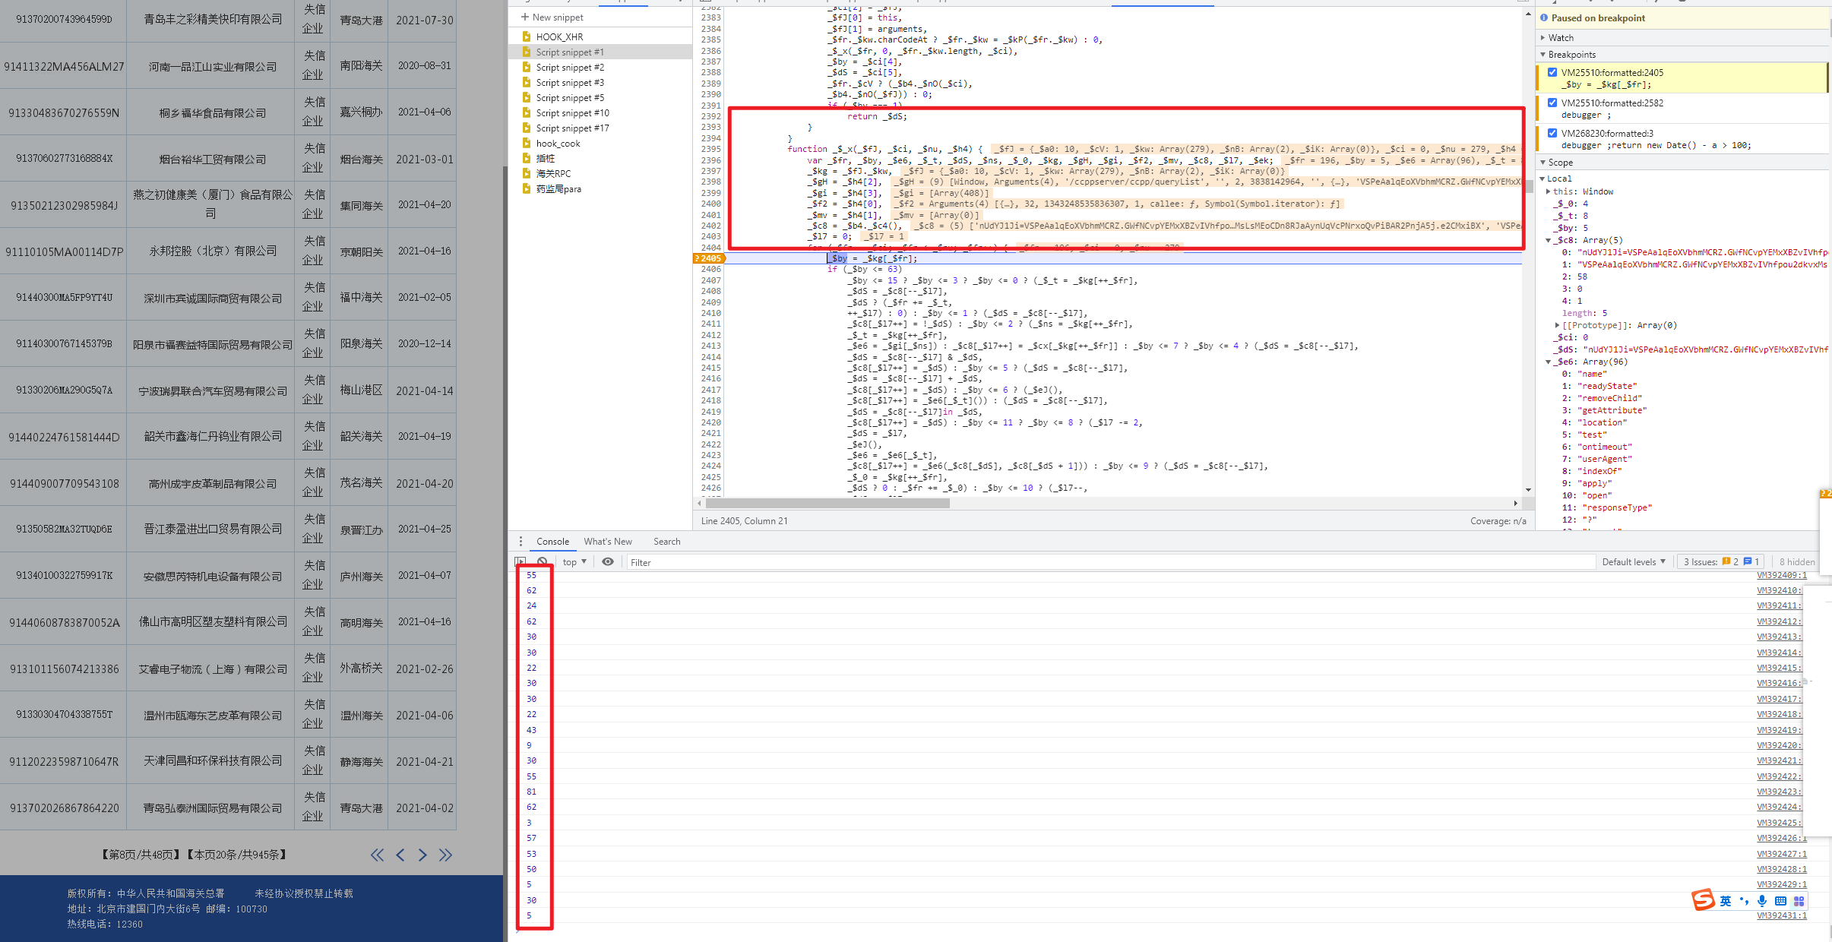The height and width of the screenshot is (942, 1832).
Task: Click date cell 2021-07-30
Action: point(425,21)
